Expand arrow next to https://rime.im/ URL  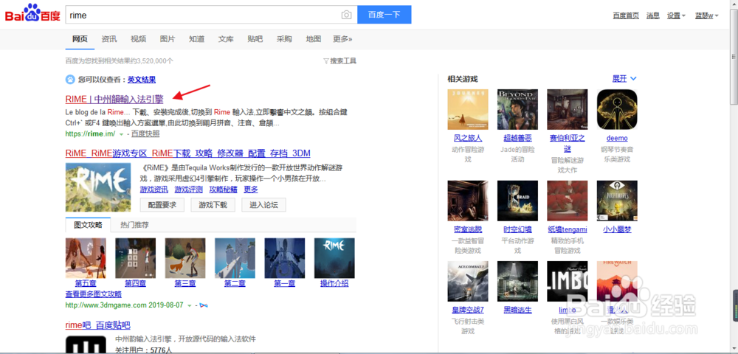(122, 134)
